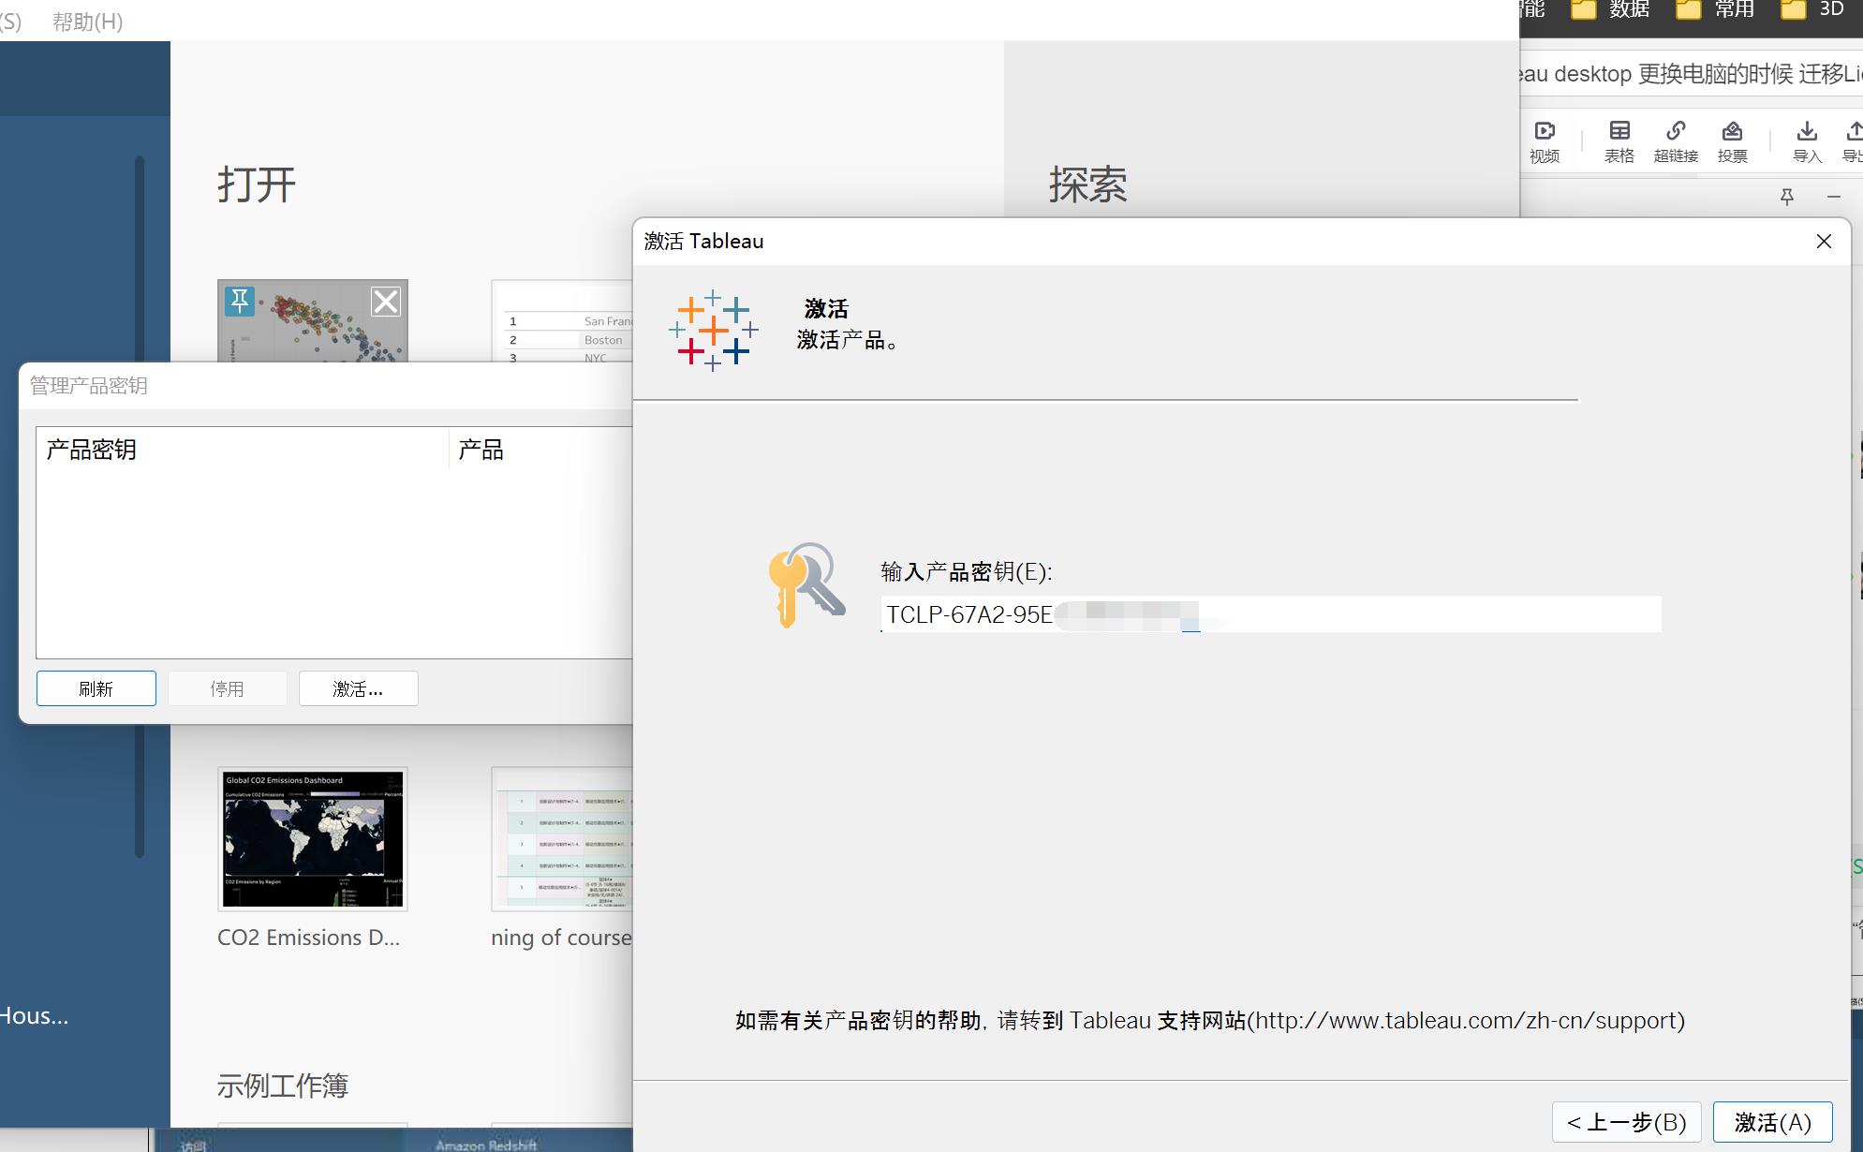Click 视频 icon in right toolbar
1863x1152 pixels.
1545,140
